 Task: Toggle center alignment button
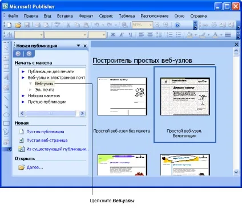pyautogui.click(x=150, y=35)
